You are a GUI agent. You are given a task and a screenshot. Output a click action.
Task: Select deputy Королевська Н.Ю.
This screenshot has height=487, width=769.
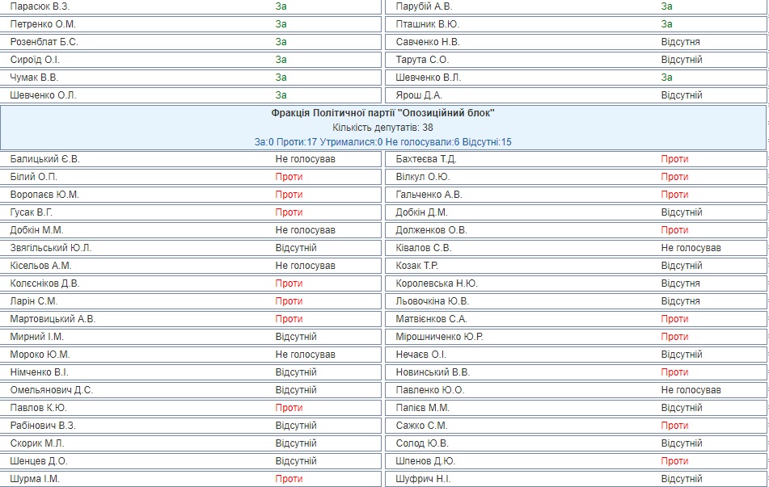(x=437, y=283)
